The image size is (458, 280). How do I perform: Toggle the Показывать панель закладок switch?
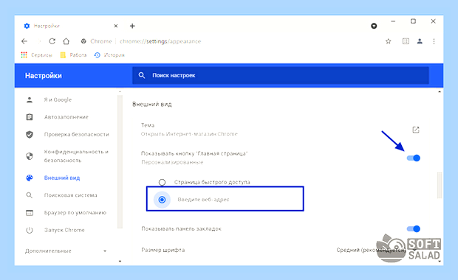414,228
